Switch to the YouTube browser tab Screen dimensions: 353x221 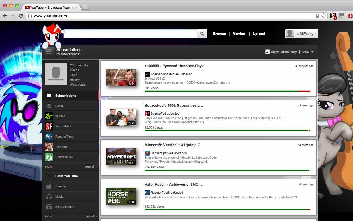51,7
